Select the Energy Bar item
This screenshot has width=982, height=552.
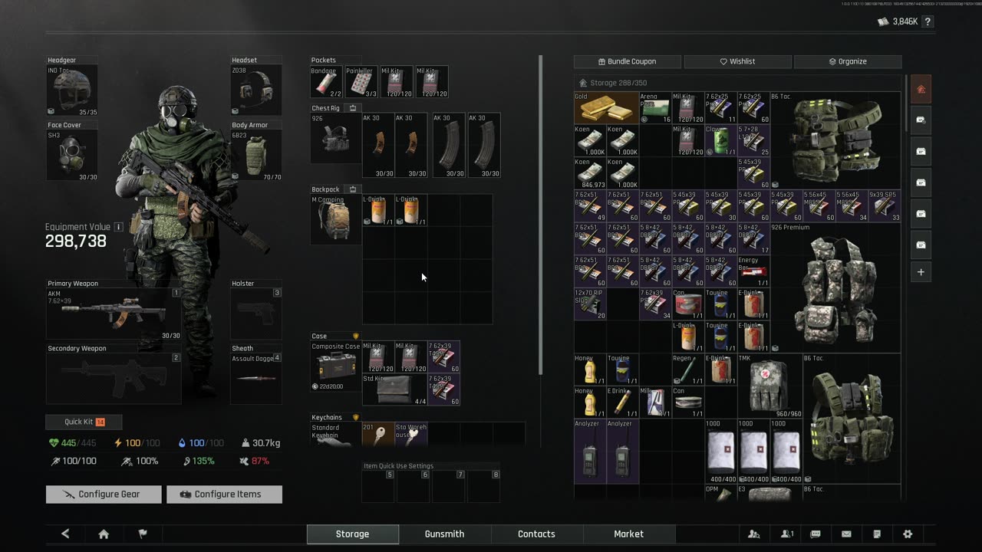[753, 271]
